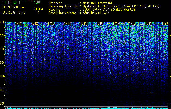Click the 'Observer' field label
The image size is (171, 109).
point(55,3)
